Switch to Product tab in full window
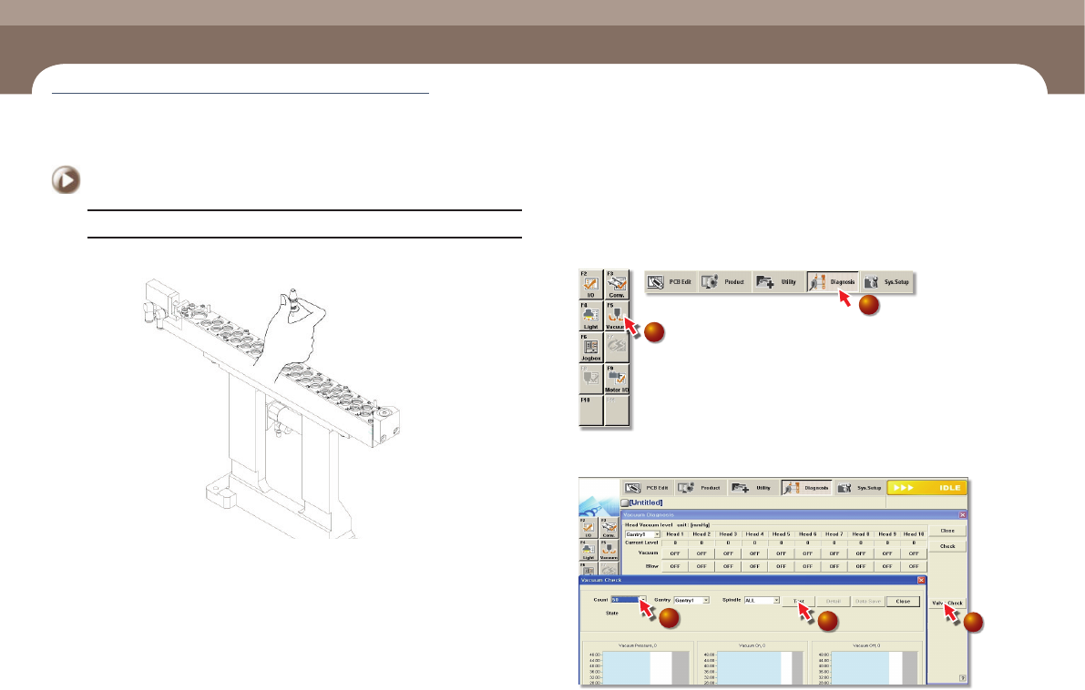Viewport: 1085px width, 690px height. tap(701, 488)
